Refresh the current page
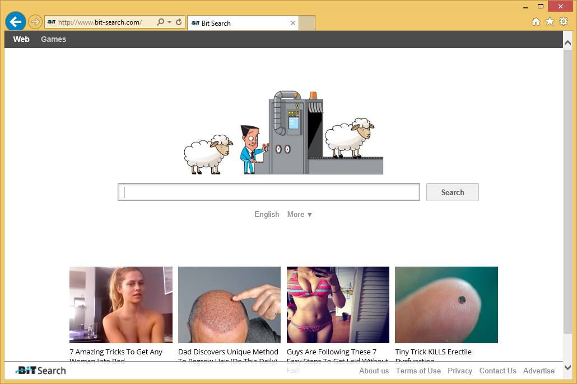The width and height of the screenshot is (577, 384). 179,21
